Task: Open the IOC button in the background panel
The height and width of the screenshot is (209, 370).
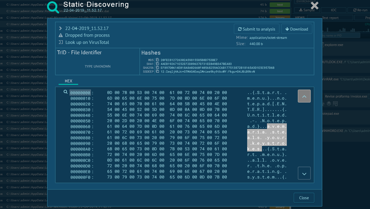Action: click(x=334, y=10)
